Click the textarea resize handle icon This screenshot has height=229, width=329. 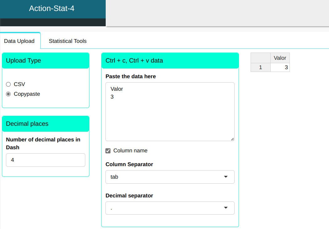point(232,139)
